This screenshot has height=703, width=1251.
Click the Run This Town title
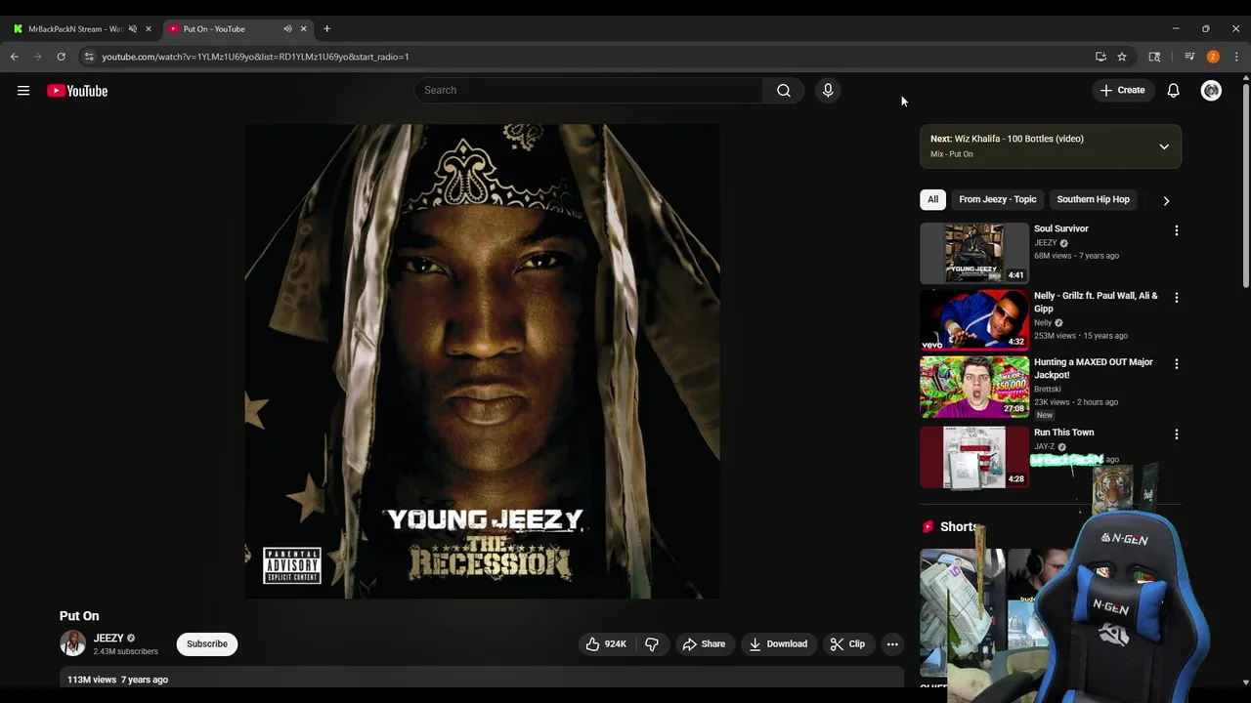pos(1063,433)
